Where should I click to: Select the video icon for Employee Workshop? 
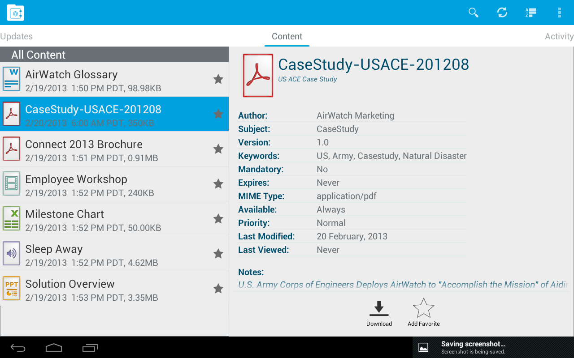pos(11,183)
